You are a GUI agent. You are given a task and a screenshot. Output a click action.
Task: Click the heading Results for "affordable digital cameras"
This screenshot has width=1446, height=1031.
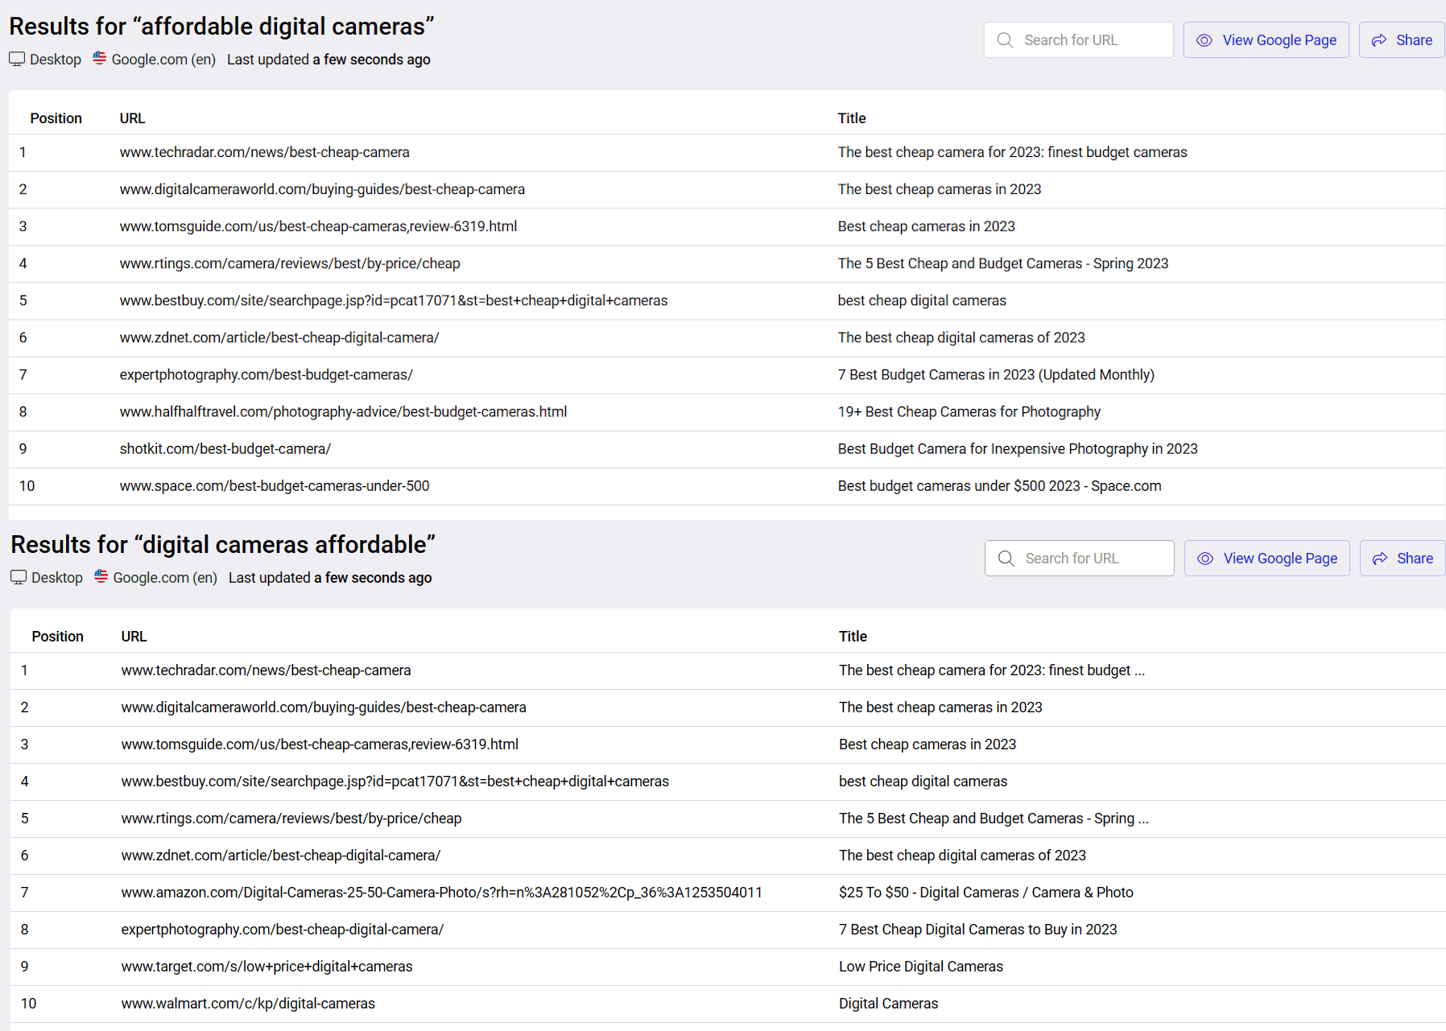(x=221, y=27)
